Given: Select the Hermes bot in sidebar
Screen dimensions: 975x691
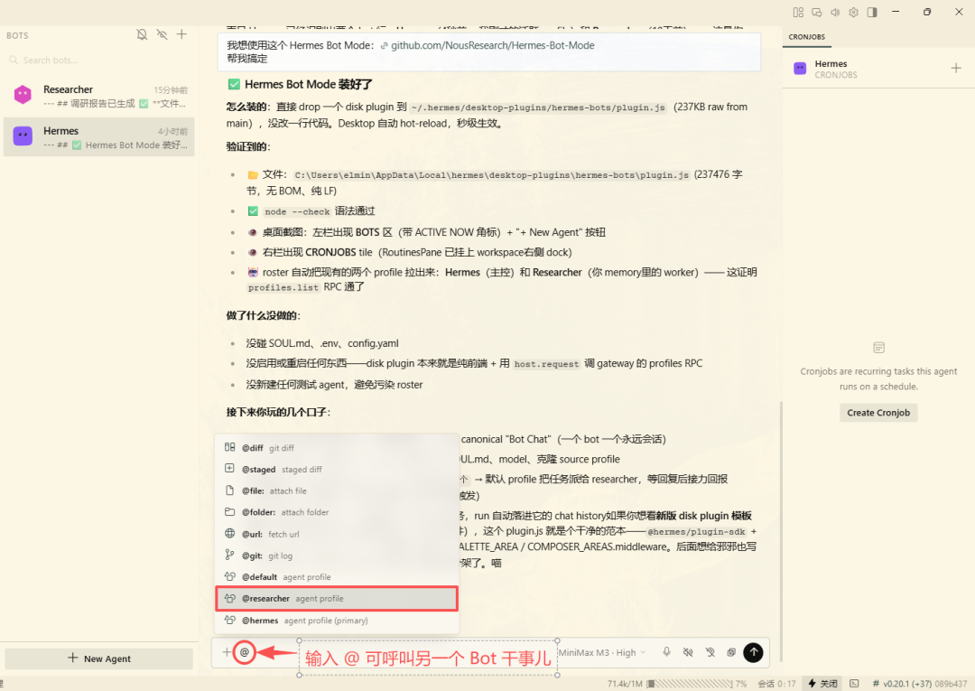Looking at the screenshot, I should tap(99, 136).
